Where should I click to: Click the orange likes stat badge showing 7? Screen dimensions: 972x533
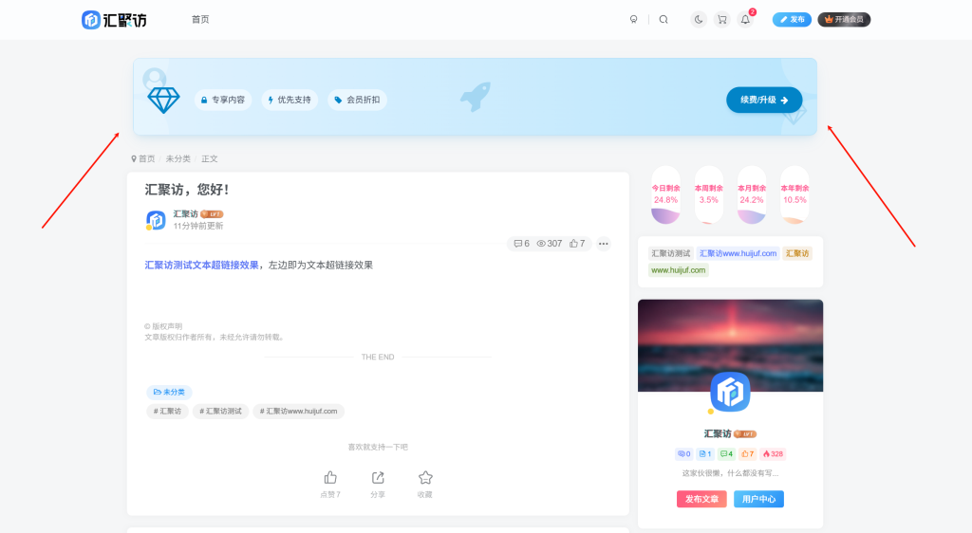748,453
